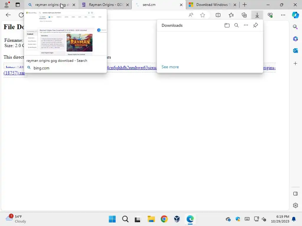Screen dimensions: 302x226
Task: Open Browser essentials heart icon
Action: pos(270,15)
